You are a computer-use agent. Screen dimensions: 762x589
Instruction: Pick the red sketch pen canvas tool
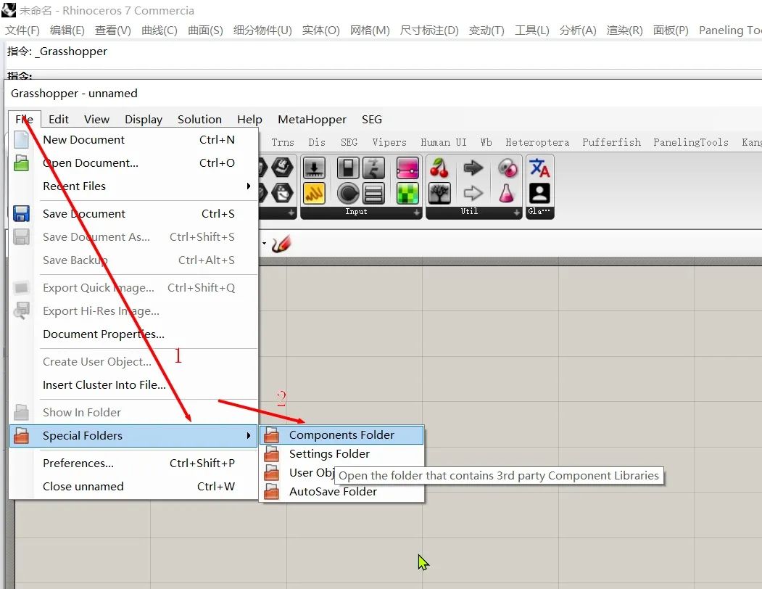281,243
